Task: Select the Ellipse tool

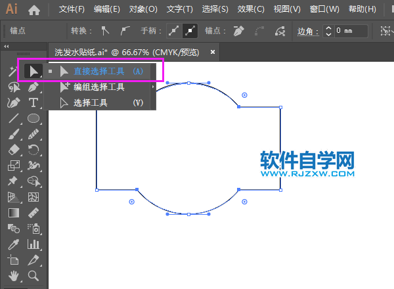Action: [x=33, y=118]
